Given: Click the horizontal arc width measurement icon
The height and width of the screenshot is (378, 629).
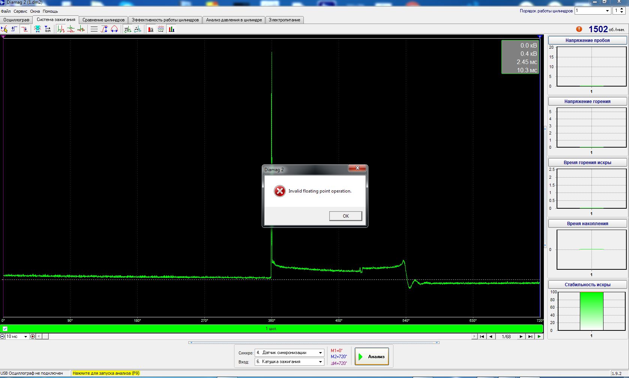Looking at the screenshot, I should pos(114,29).
